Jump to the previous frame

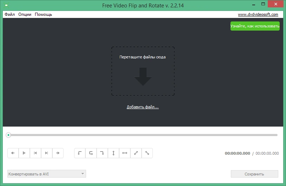point(35,153)
